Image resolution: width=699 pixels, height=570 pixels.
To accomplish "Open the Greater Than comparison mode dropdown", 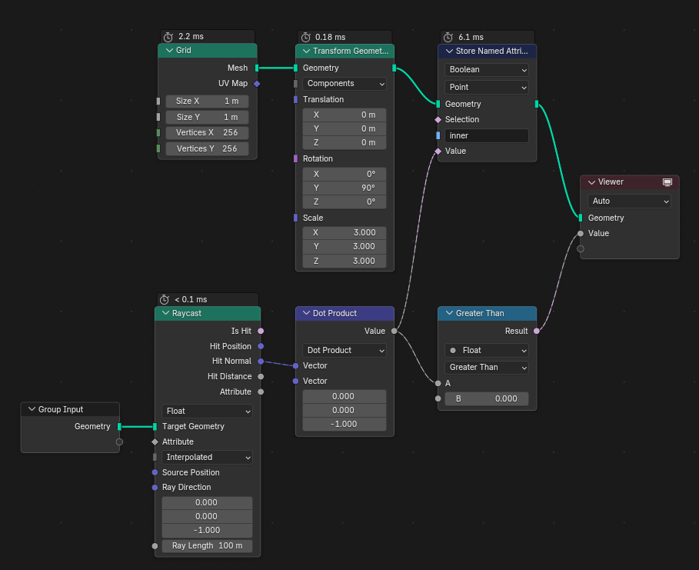I will pyautogui.click(x=486, y=367).
